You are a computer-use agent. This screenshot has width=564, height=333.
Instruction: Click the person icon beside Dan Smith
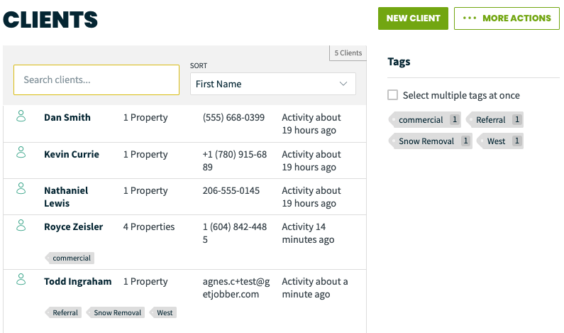click(x=21, y=116)
